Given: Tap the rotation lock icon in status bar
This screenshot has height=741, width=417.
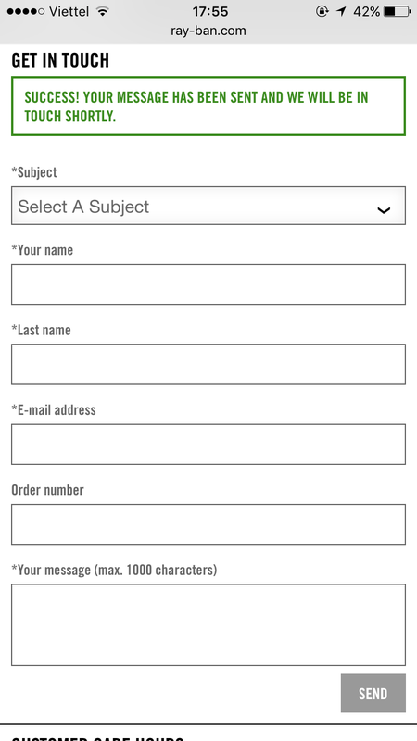Looking at the screenshot, I should pyautogui.click(x=322, y=11).
